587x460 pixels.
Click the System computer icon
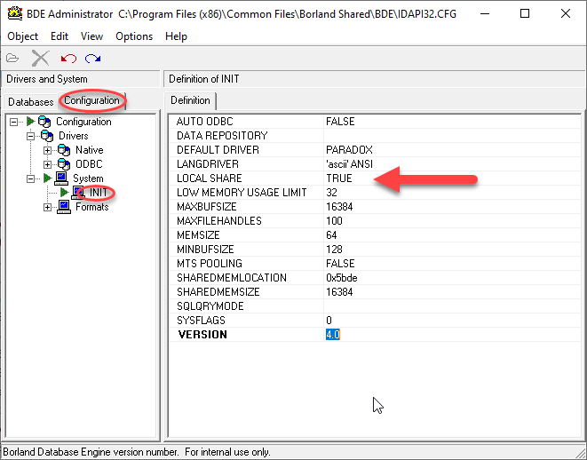[61, 178]
